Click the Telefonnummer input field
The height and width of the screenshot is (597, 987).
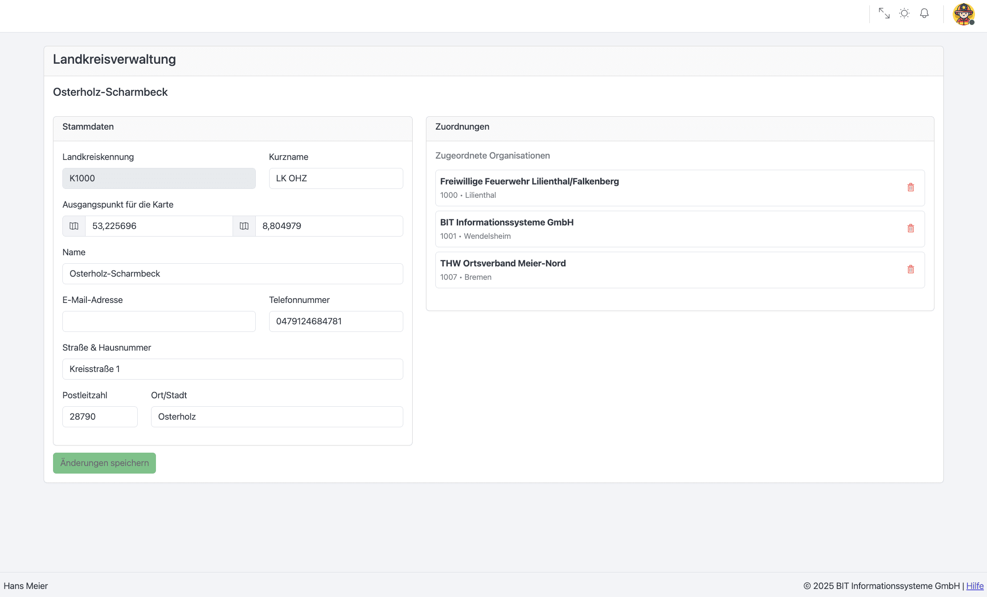point(336,321)
